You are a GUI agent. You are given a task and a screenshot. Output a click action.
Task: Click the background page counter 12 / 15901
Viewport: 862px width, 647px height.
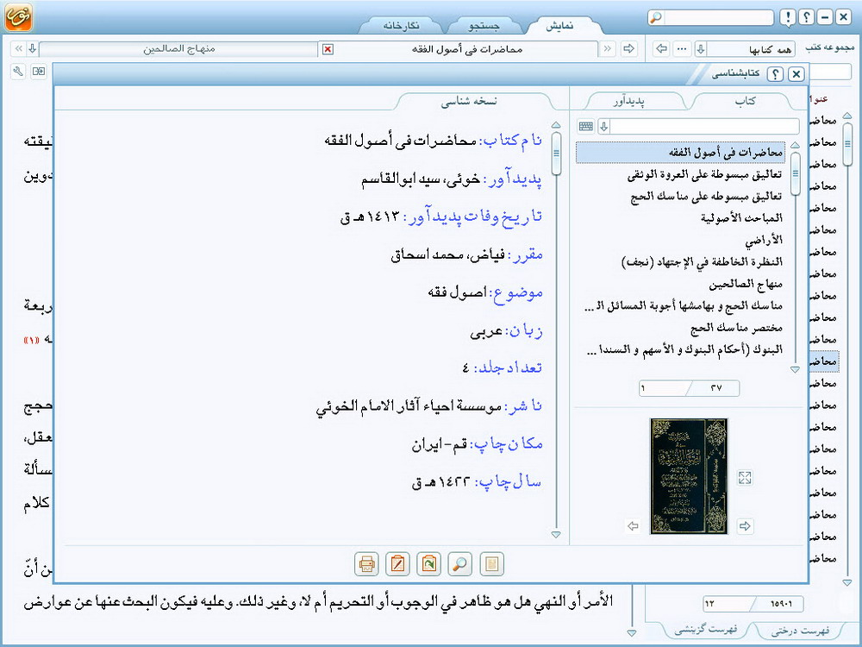(x=753, y=604)
